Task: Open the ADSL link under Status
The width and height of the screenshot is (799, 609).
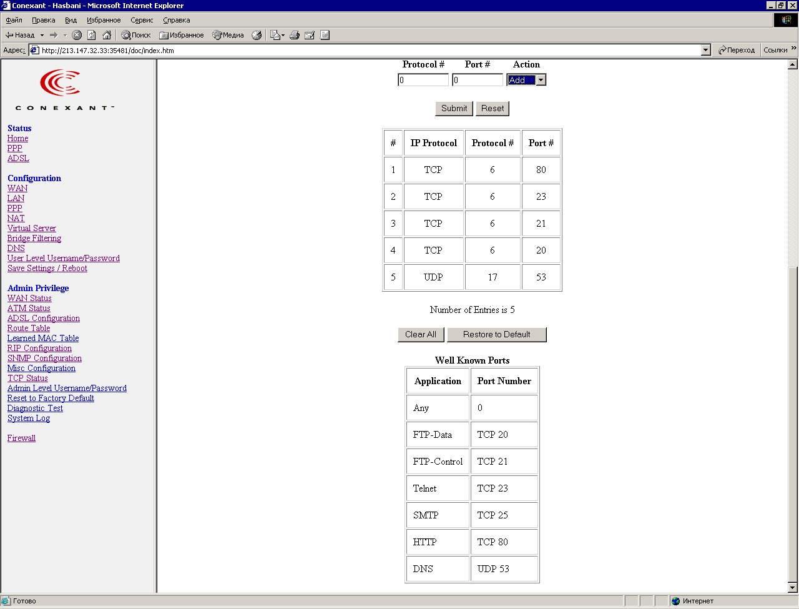Action: tap(18, 158)
